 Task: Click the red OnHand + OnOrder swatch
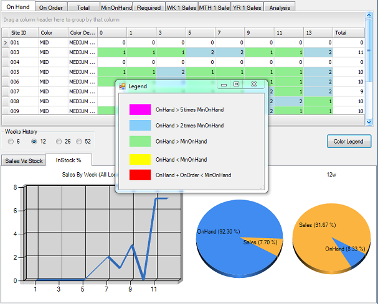[x=140, y=175]
